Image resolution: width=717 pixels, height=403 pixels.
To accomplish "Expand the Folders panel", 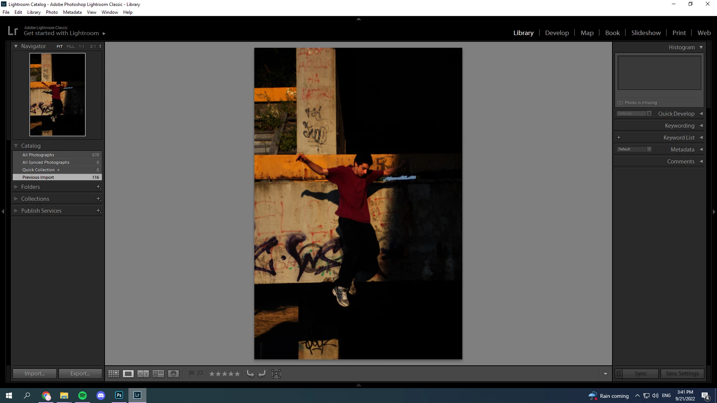I will (16, 187).
